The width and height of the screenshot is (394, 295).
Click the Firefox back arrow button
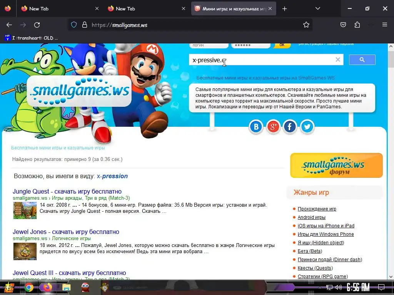coord(9,25)
